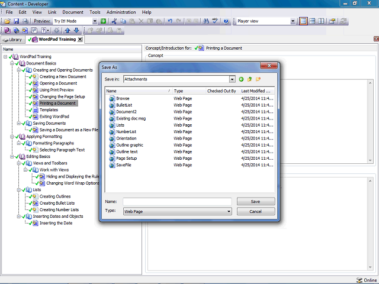379x284 pixels.
Task: Open the File menu
Action: 9,12
